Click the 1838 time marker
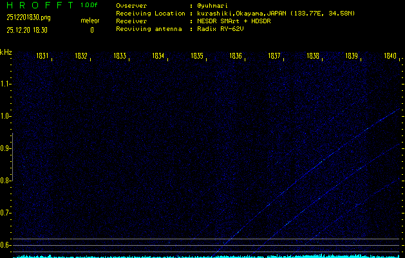This screenshot has width=405, height=258. (x=313, y=57)
